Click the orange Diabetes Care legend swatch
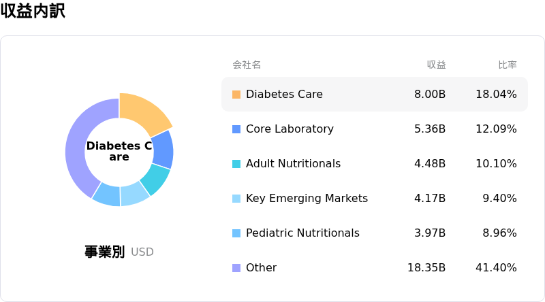The image size is (545, 302). pyautogui.click(x=236, y=95)
